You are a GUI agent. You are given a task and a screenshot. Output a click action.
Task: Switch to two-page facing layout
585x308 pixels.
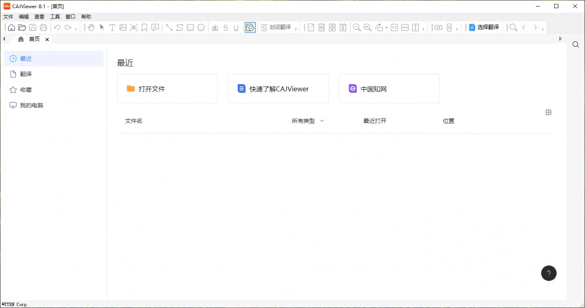[x=343, y=28]
